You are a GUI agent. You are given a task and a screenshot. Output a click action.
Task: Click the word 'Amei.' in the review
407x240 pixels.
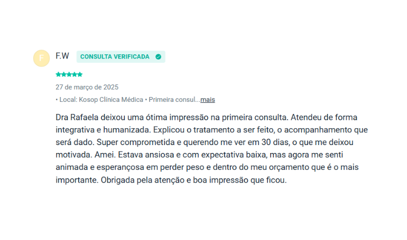105,155
